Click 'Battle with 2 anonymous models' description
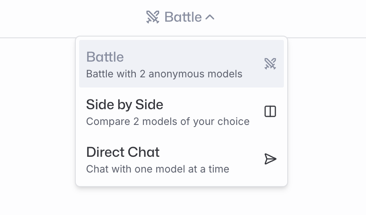Screen dimensions: 366x215 point(164,74)
